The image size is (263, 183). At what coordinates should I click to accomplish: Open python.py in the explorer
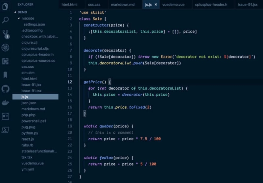30,133
